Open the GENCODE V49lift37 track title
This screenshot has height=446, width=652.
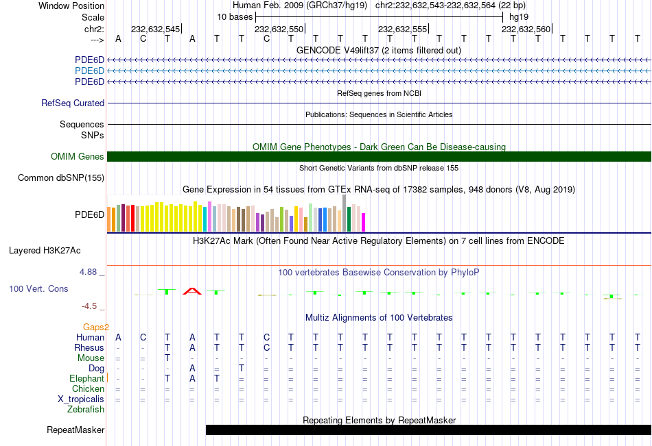[x=379, y=50]
